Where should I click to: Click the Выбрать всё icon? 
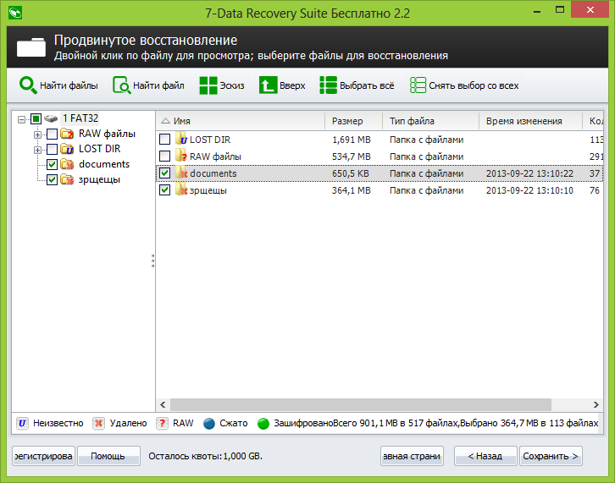[x=329, y=85]
